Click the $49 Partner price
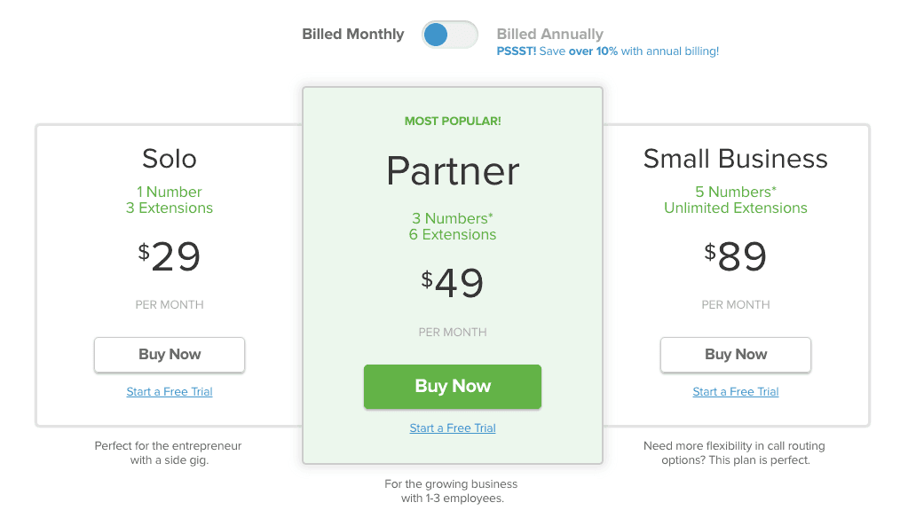 452,284
